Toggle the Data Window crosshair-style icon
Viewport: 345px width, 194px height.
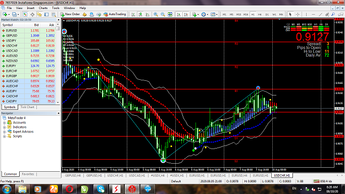point(32,14)
